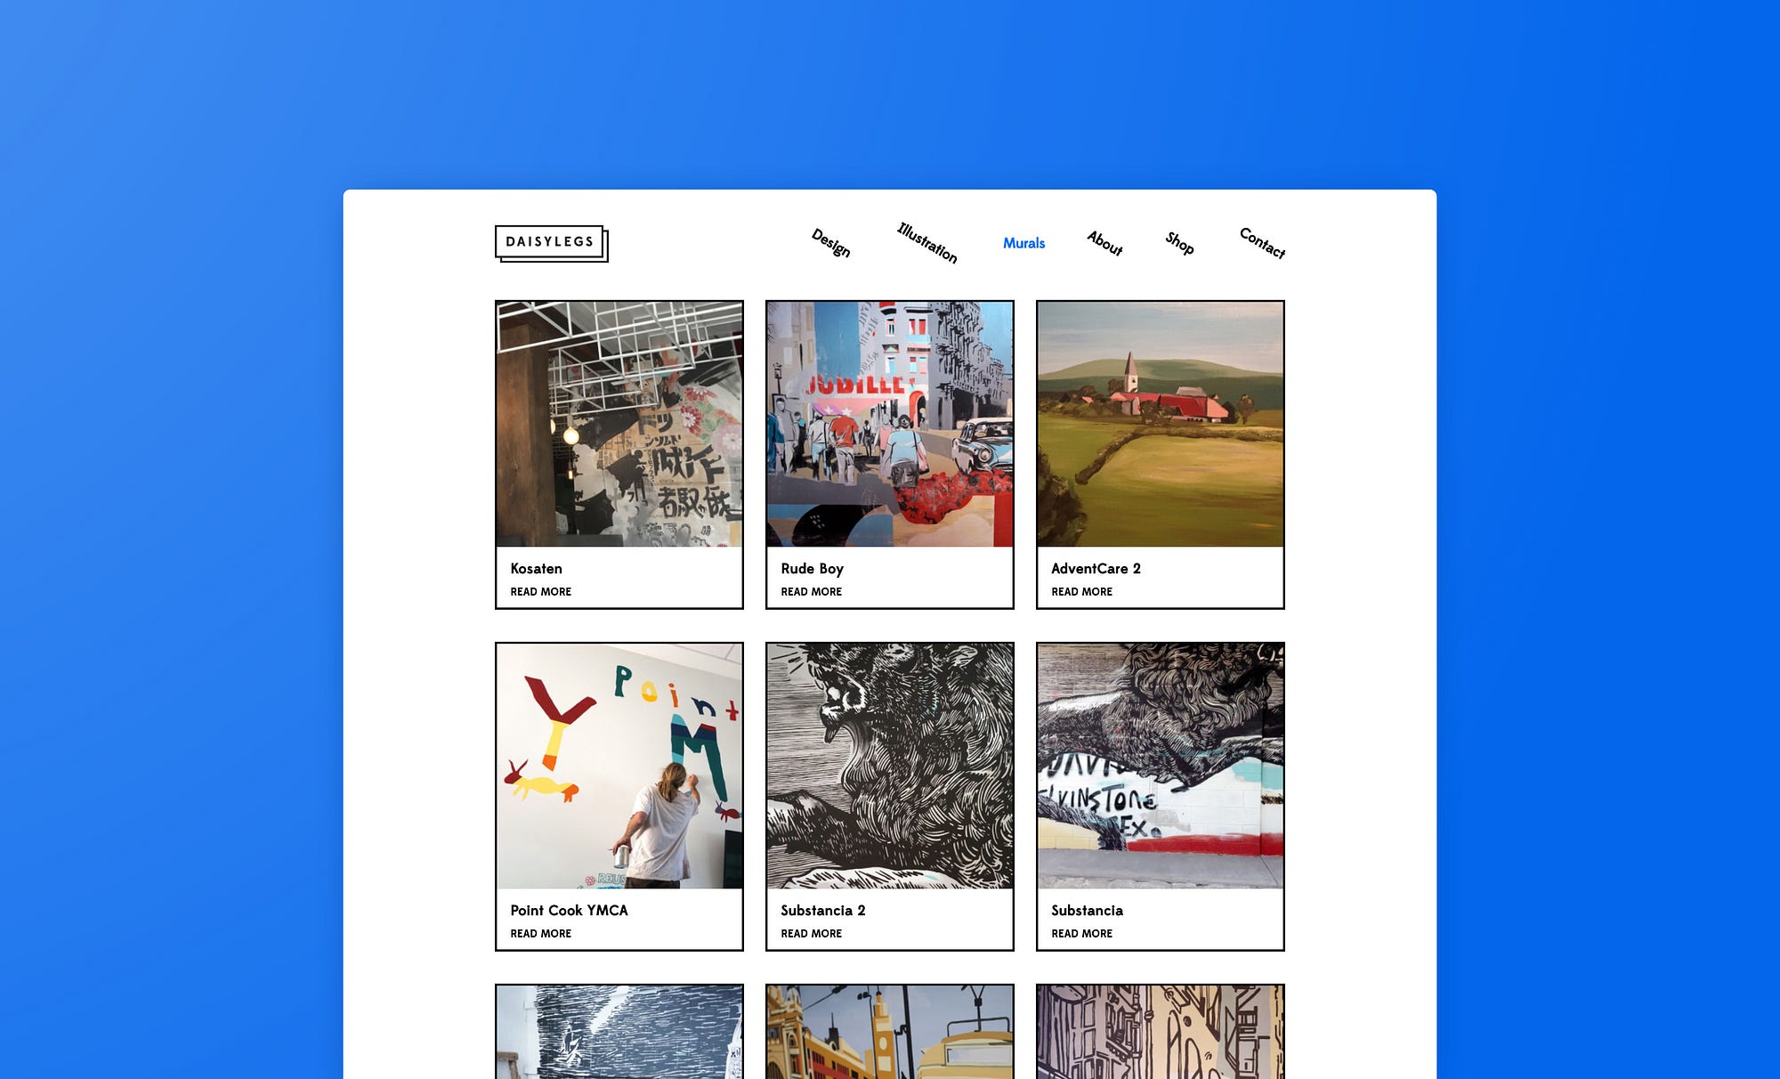Click the AdventCare 2 title
Image resolution: width=1780 pixels, height=1079 pixels.
click(1096, 569)
